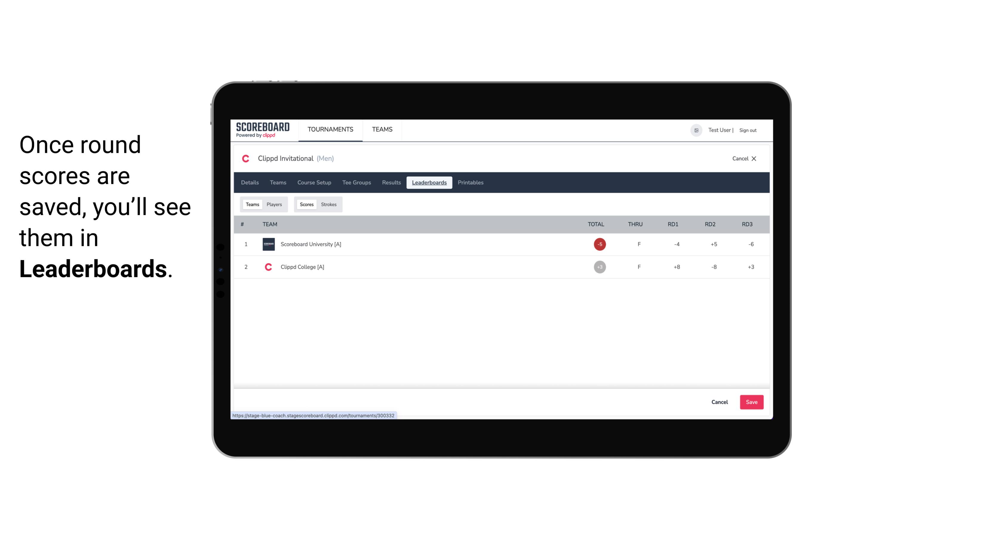Select the Scores filter button
The image size is (1002, 539).
(306, 204)
